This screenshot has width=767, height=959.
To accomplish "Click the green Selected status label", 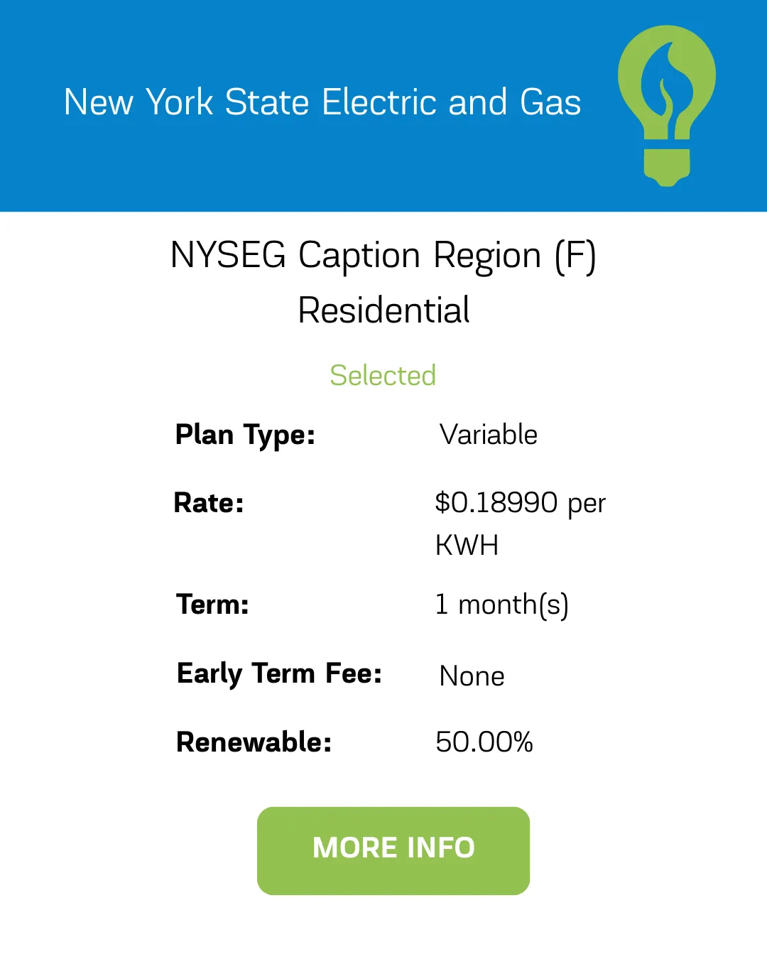I will (383, 375).
